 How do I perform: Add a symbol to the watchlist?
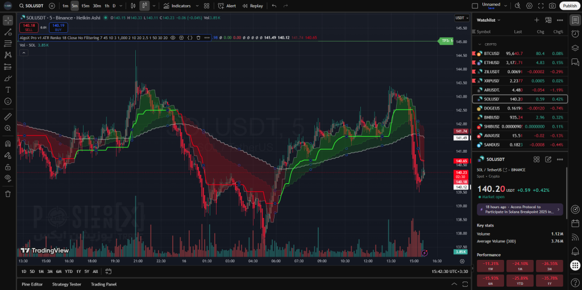click(x=537, y=20)
